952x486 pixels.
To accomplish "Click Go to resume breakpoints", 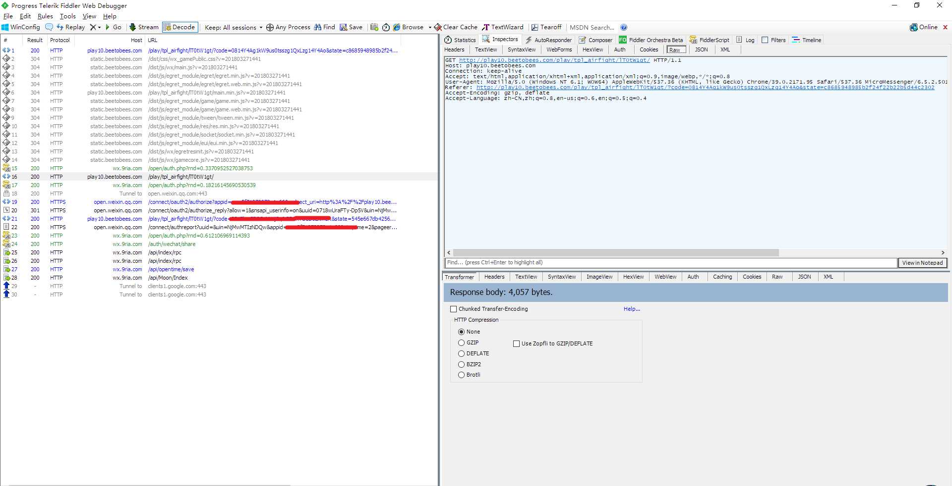I will coord(113,27).
